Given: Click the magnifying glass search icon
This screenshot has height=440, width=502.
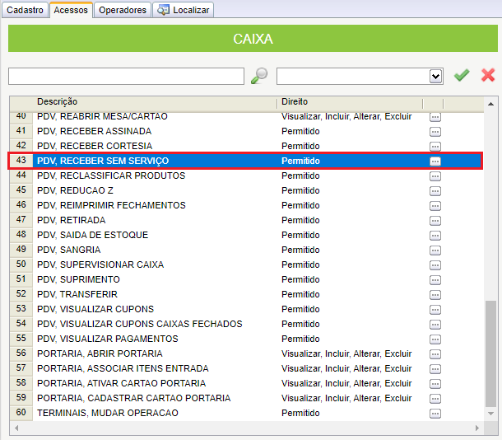Looking at the screenshot, I should click(259, 76).
